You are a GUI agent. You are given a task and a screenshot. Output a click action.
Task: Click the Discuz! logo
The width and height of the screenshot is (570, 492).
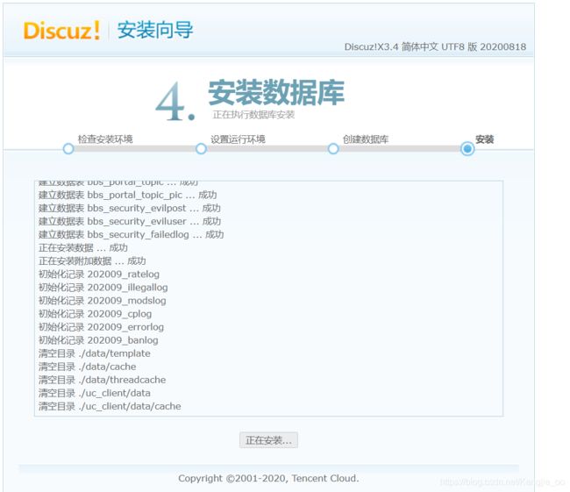[x=61, y=30]
